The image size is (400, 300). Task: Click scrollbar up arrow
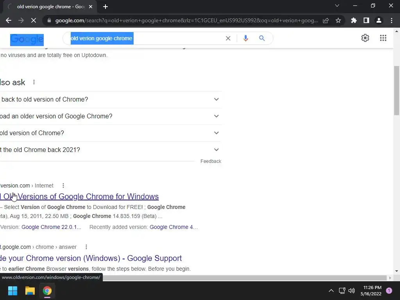[x=396, y=31]
